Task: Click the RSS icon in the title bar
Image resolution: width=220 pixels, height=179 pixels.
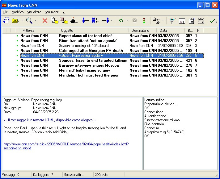Action: [x=4, y=5]
